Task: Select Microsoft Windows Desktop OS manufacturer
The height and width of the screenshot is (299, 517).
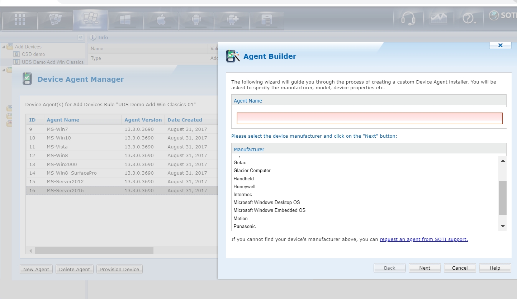Action: pos(266,202)
